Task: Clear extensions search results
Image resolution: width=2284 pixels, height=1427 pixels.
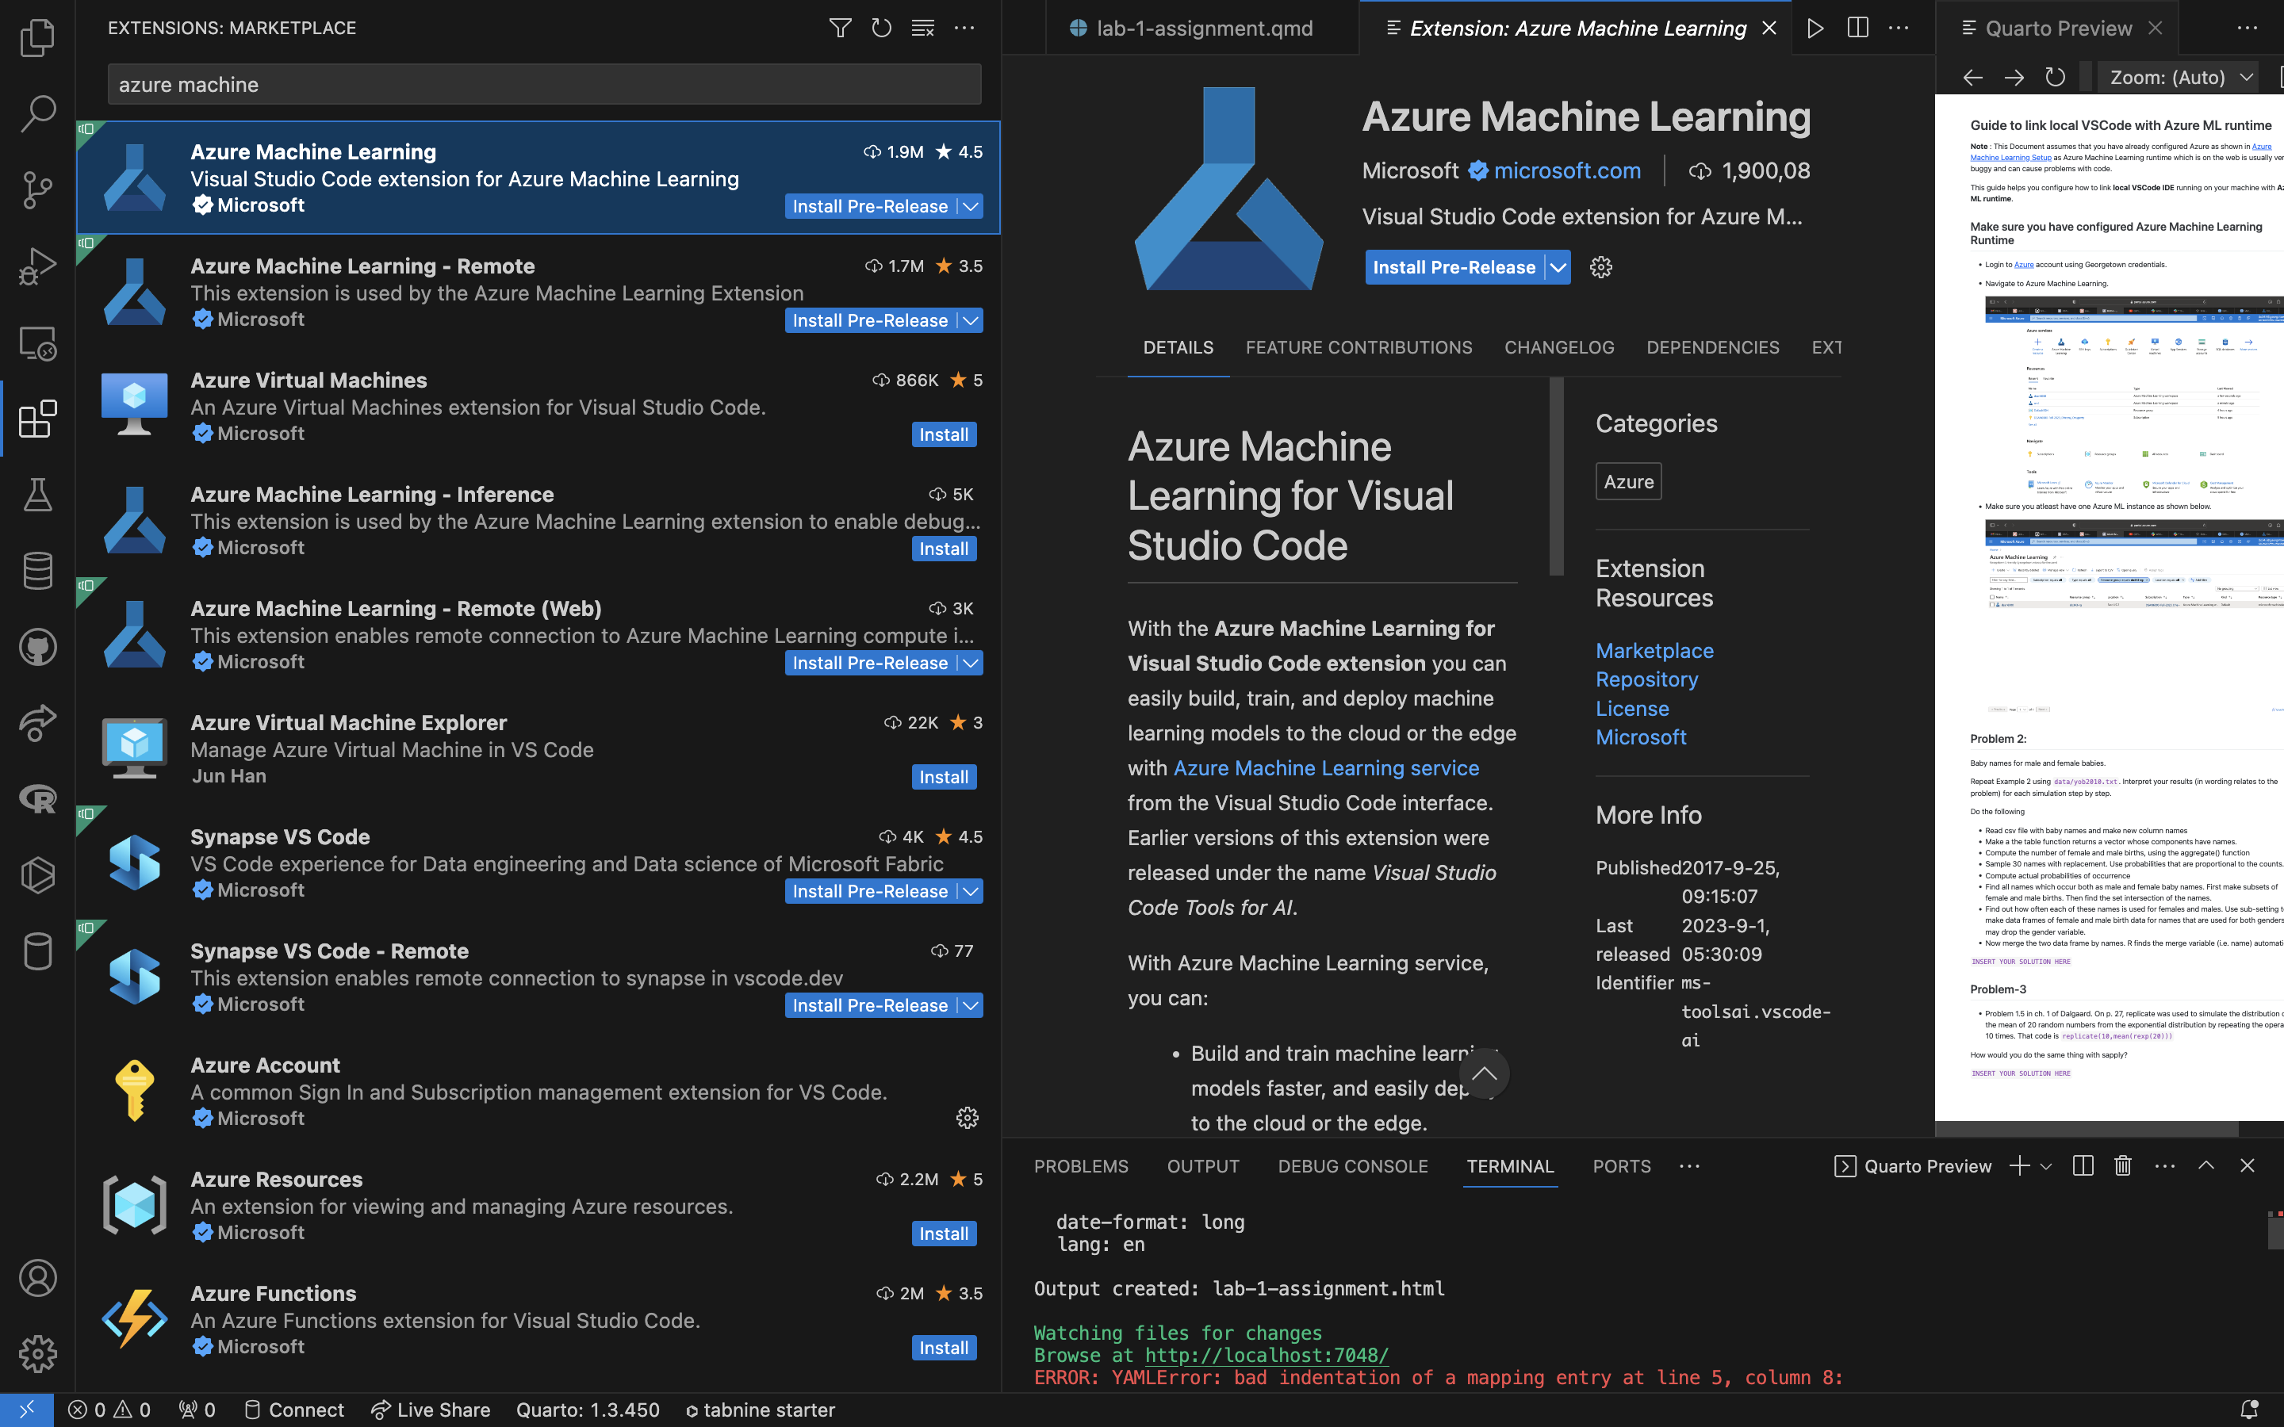Action: (923, 28)
